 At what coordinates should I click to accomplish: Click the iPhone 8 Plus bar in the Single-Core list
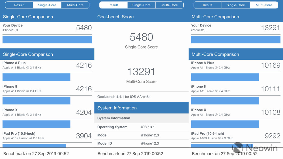pos(37,77)
